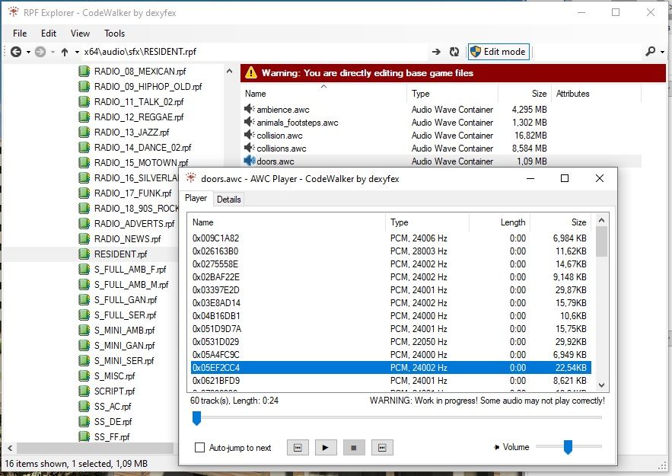Viewport: 672px width, 476px height.
Task: Click the previous track button
Action: pos(298,448)
